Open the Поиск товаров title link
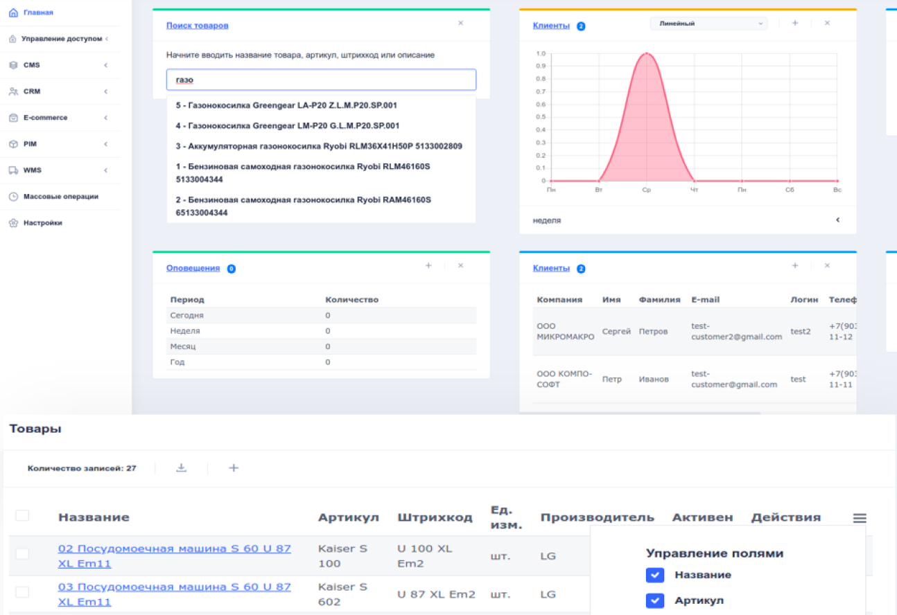The height and width of the screenshot is (615, 897). (197, 26)
